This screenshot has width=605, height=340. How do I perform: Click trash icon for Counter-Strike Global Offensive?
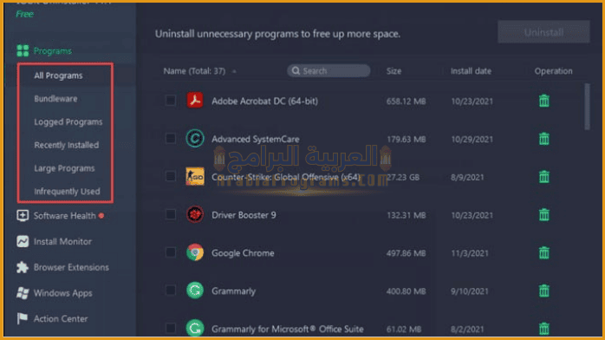(544, 177)
